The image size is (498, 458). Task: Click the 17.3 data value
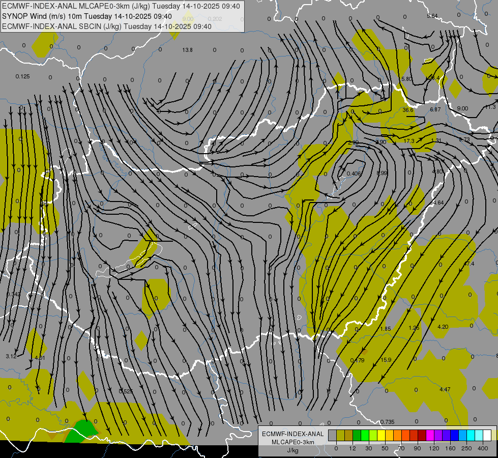[409, 140]
